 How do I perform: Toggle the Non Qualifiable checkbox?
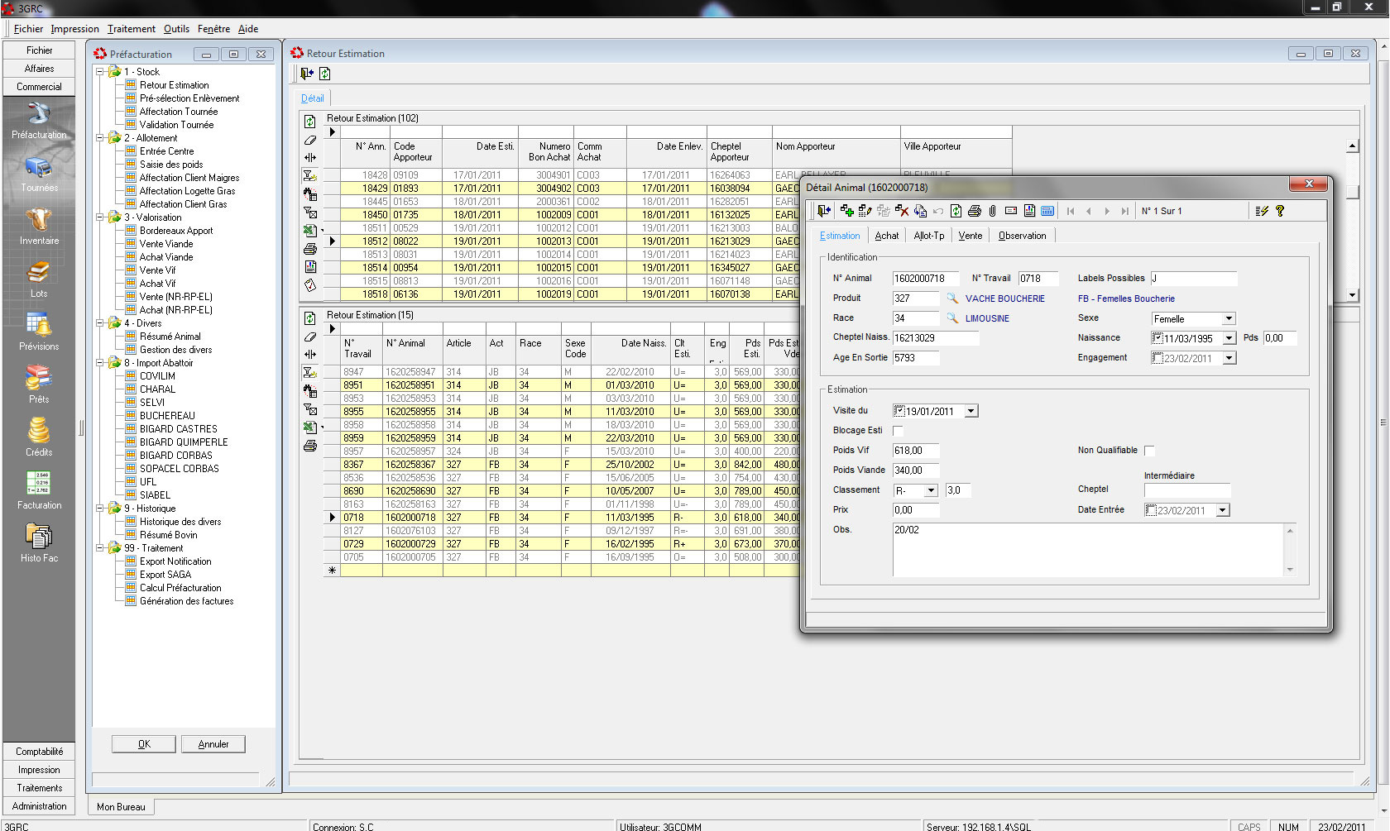(1149, 451)
